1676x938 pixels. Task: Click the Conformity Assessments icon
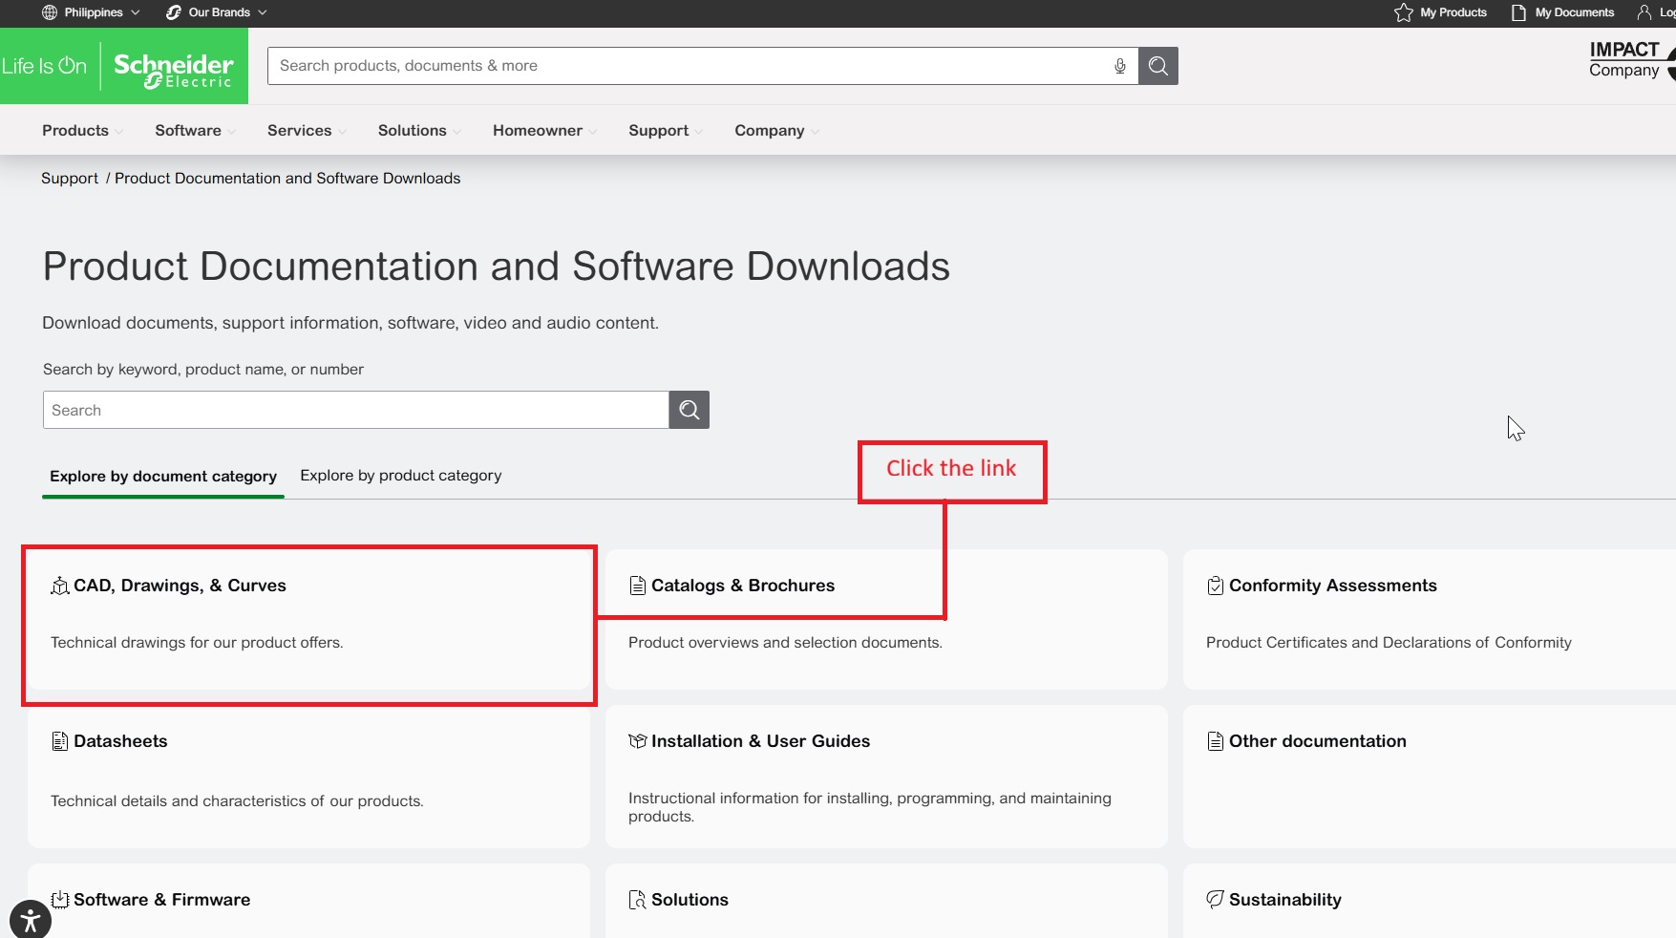click(x=1216, y=586)
